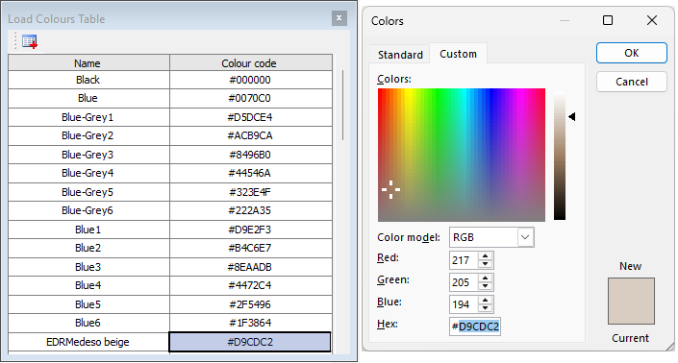Select the #222A35 colour code cell

[x=251, y=210]
